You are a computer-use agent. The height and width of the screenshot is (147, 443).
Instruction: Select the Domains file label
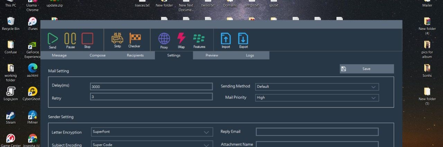point(230,6)
